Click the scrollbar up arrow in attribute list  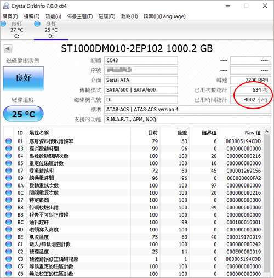click(x=267, y=132)
